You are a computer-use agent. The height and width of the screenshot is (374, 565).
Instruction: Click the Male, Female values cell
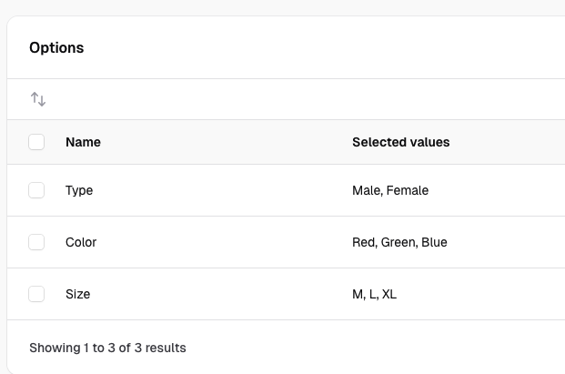389,190
